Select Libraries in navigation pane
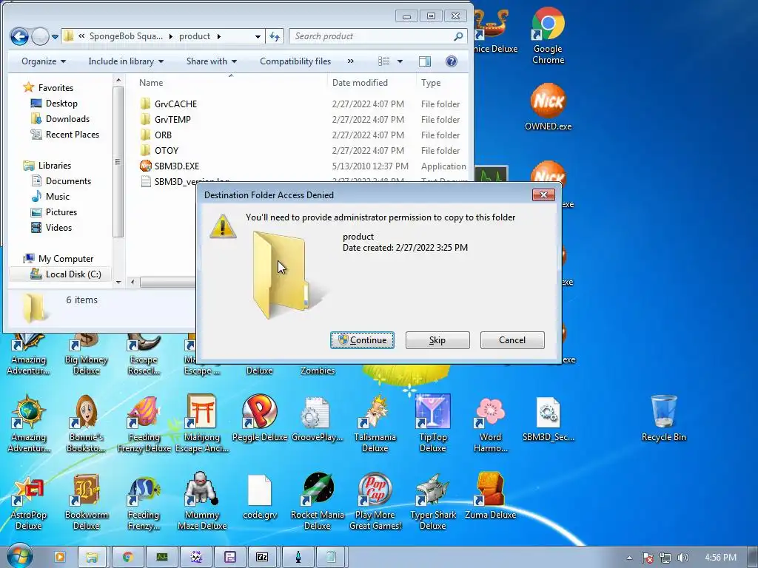The width and height of the screenshot is (758, 568). (x=55, y=165)
